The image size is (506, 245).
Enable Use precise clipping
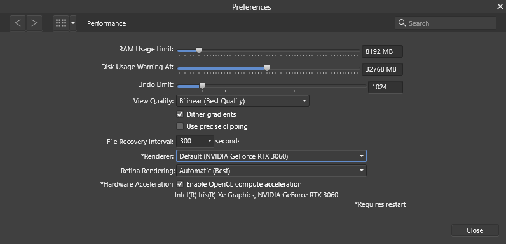(x=180, y=126)
